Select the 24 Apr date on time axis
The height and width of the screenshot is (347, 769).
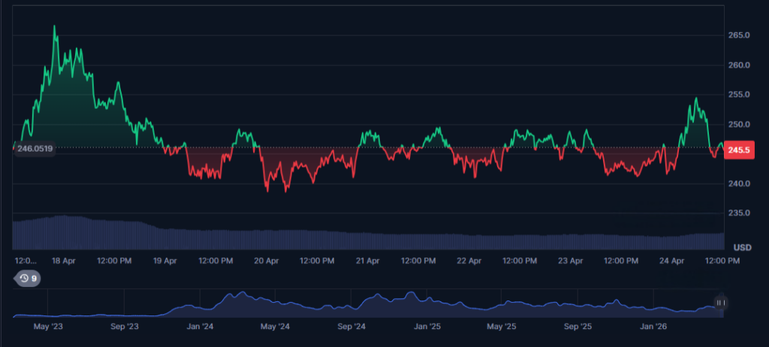click(x=672, y=261)
